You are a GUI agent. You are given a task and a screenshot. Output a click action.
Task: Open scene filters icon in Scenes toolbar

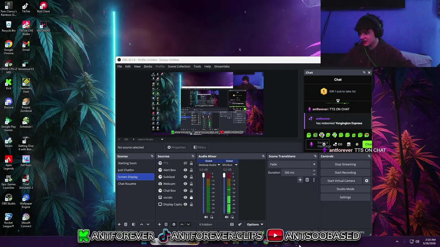point(133,224)
